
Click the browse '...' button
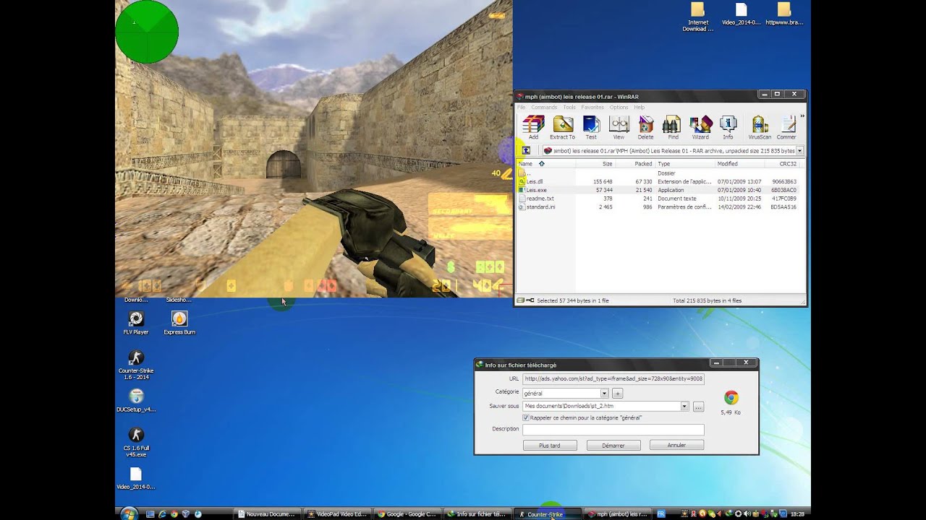click(698, 407)
